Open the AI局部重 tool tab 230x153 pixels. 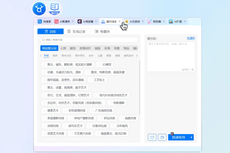[87, 22]
